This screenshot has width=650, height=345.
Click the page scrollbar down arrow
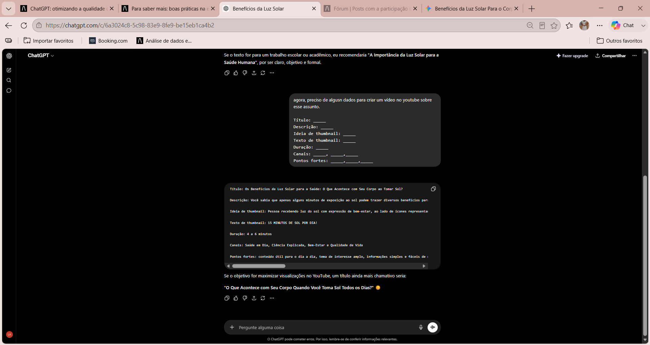645,340
